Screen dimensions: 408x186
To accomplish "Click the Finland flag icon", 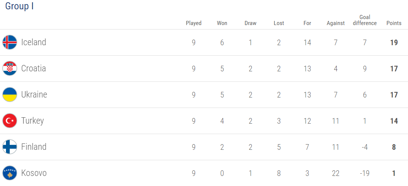I will point(10,147).
